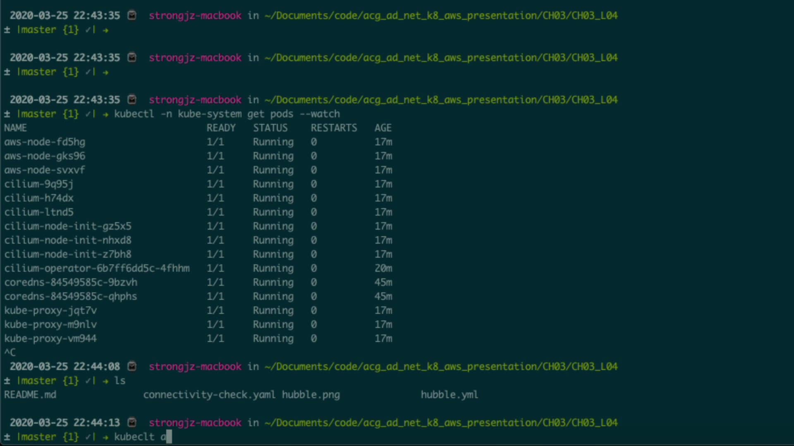Image resolution: width=794 pixels, height=446 pixels.
Task: Click the 20m age value of cilium-operator
Action: pos(383,268)
